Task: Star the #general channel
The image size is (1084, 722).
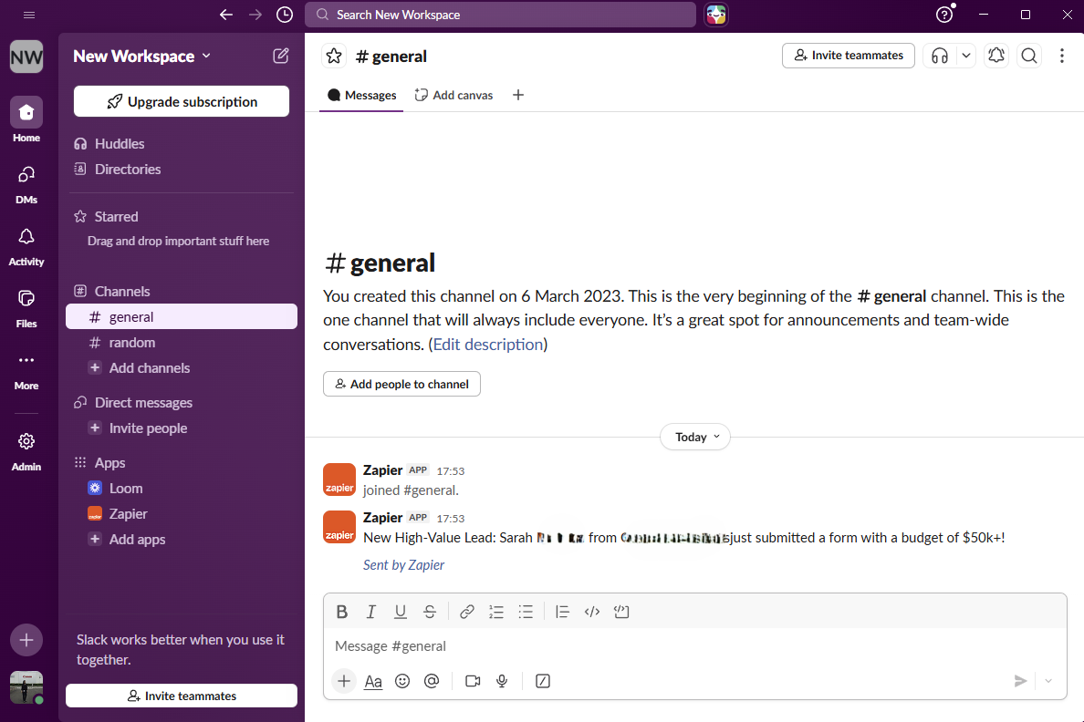Action: coord(334,56)
